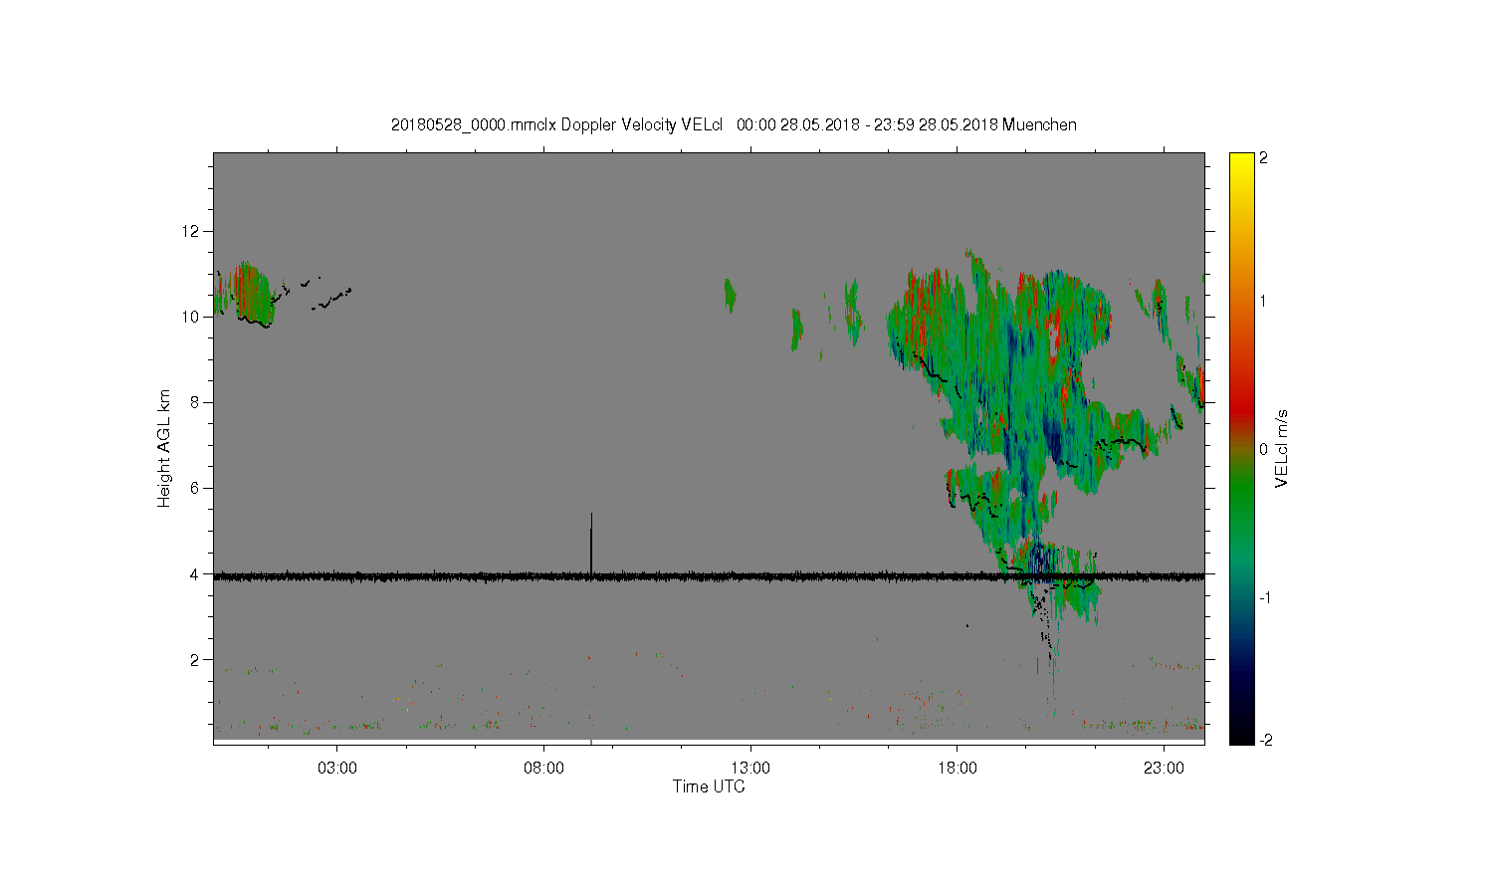Select the "08:00" time tick label

point(543,769)
